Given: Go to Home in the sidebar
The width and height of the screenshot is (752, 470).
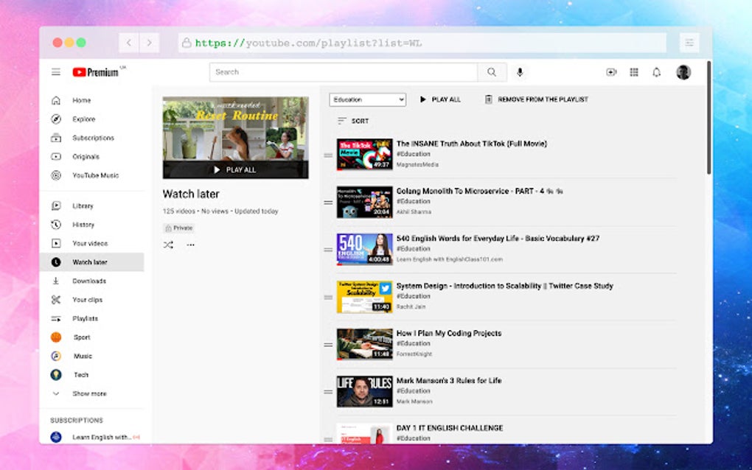Looking at the screenshot, I should click(x=92, y=100).
